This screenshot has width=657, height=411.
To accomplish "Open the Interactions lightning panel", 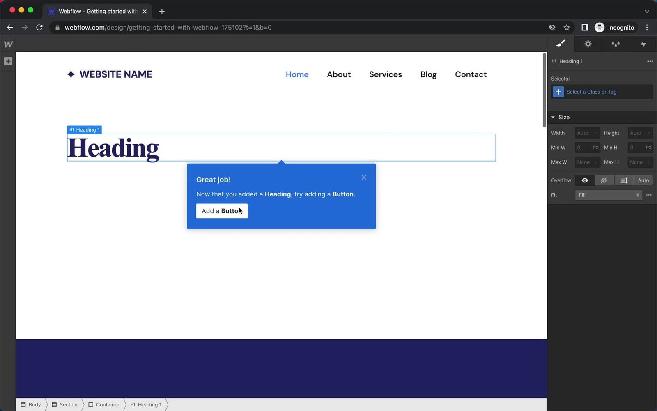I will coord(643,44).
